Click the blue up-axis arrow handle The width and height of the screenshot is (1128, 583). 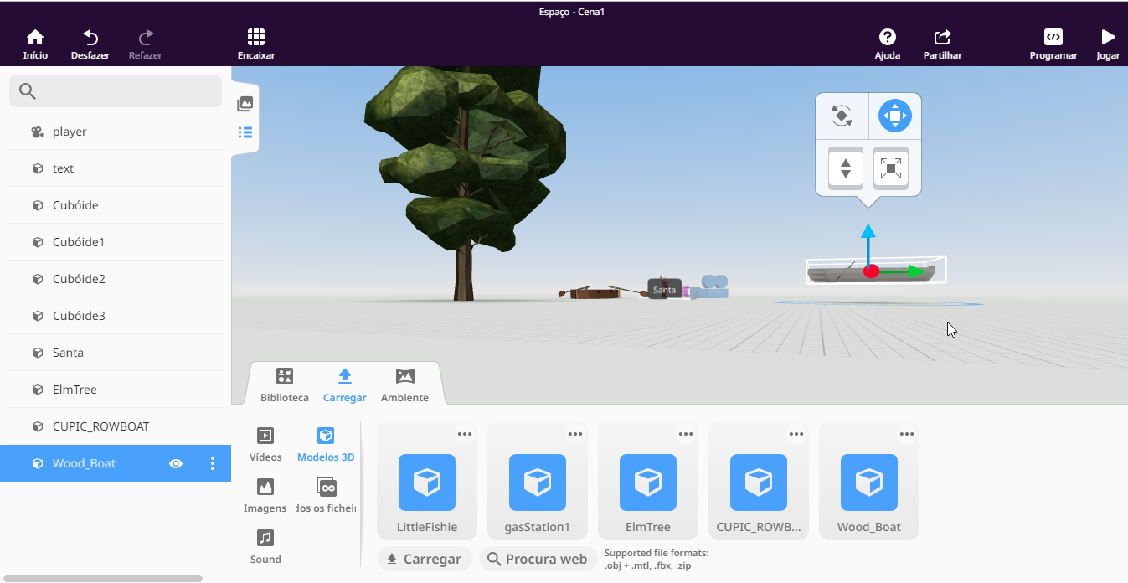868,231
